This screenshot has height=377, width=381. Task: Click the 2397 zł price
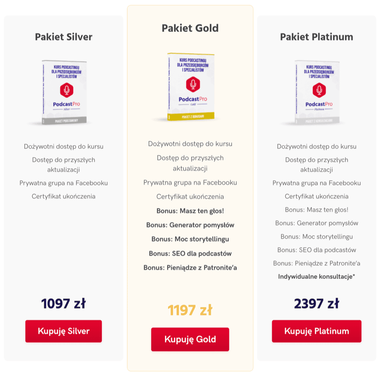[x=316, y=303]
